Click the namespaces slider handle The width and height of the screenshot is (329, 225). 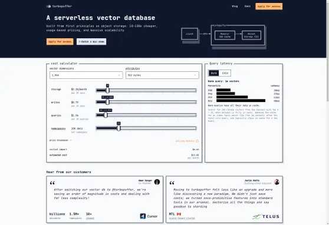click(119, 128)
